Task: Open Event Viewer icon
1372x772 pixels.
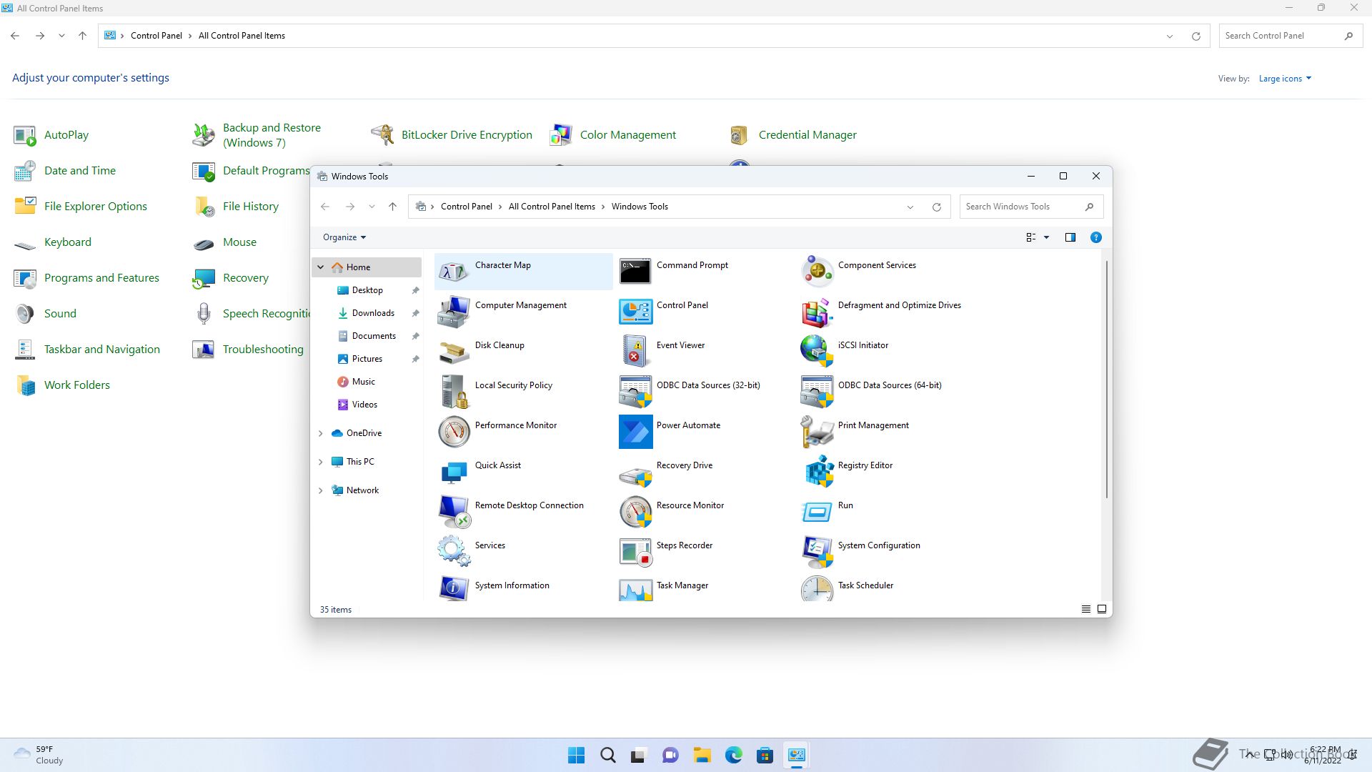Action: (x=635, y=352)
